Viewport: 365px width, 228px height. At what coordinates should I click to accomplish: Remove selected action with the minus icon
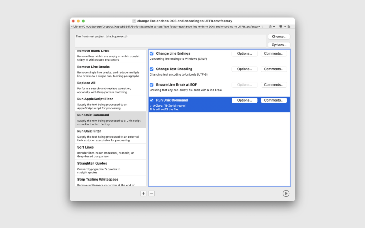[151, 193]
